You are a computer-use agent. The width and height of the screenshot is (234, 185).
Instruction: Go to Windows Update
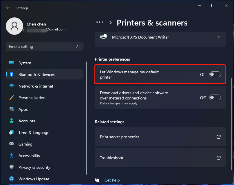pyautogui.click(x=33, y=179)
